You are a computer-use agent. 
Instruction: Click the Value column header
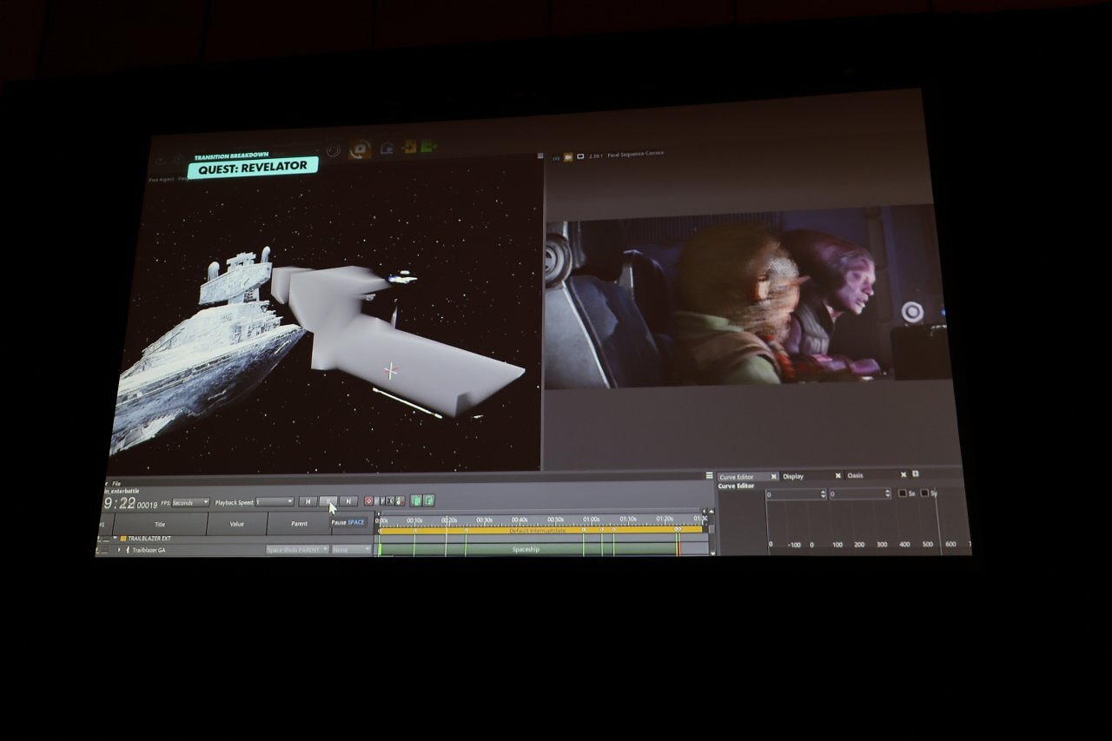[236, 524]
